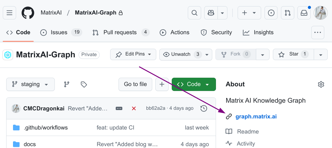Expand the staging branch dropdown
The image size is (332, 148).
(30, 84)
